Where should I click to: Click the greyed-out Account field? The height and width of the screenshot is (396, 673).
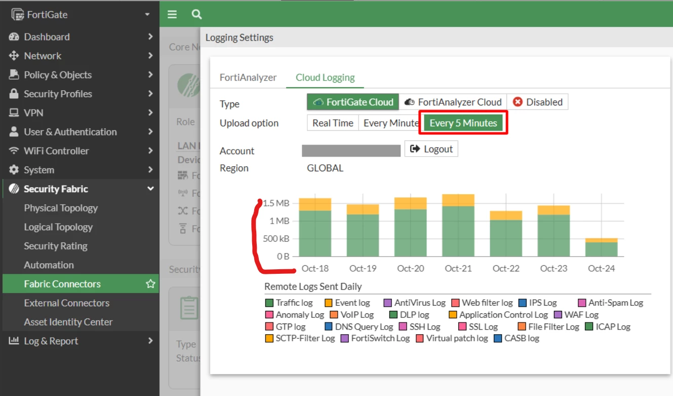tap(351, 151)
